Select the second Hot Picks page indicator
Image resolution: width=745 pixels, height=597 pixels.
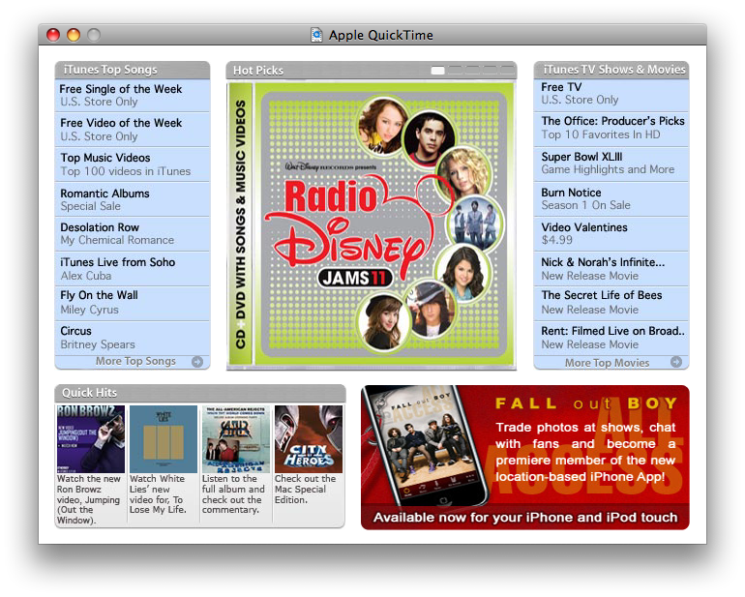[x=455, y=71]
